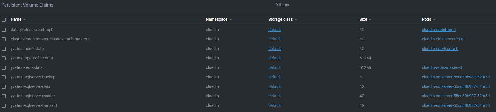Tick the yvatest-sqlserver-transact row checkbox
This screenshot has height=112, width=496.
(x=4, y=106)
